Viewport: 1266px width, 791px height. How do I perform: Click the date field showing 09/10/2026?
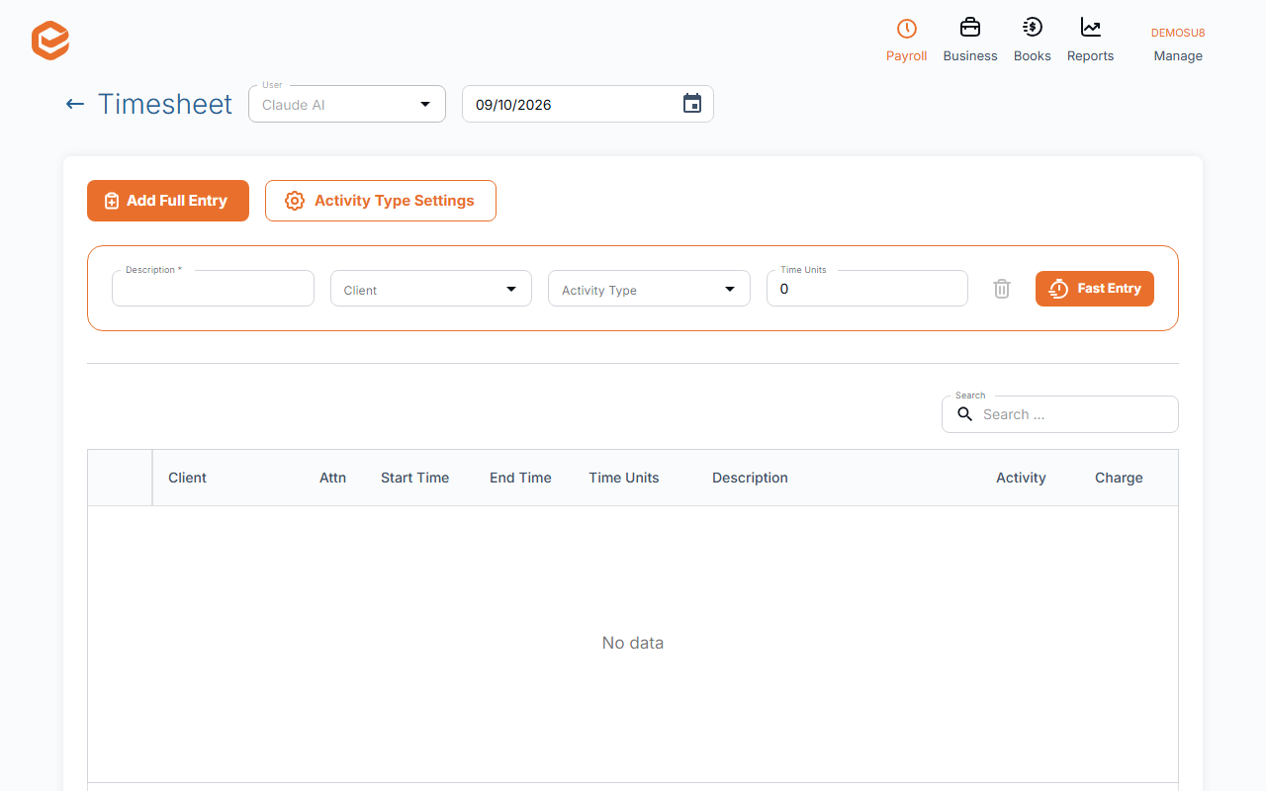(588, 104)
